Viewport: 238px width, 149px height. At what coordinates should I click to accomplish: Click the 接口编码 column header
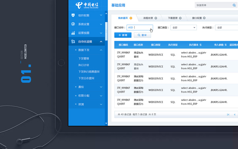click(123, 45)
